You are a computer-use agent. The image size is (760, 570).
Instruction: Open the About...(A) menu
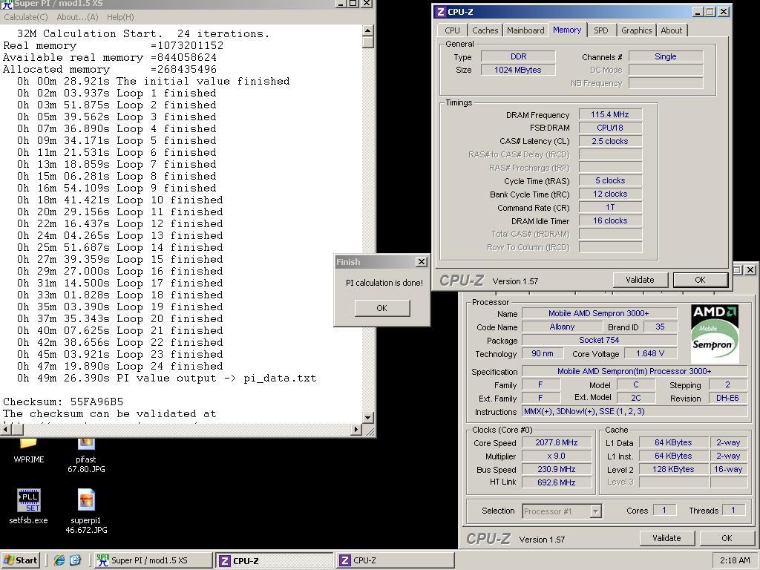pos(77,17)
